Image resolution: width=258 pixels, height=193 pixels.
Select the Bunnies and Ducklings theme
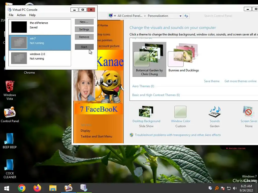tap(183, 58)
